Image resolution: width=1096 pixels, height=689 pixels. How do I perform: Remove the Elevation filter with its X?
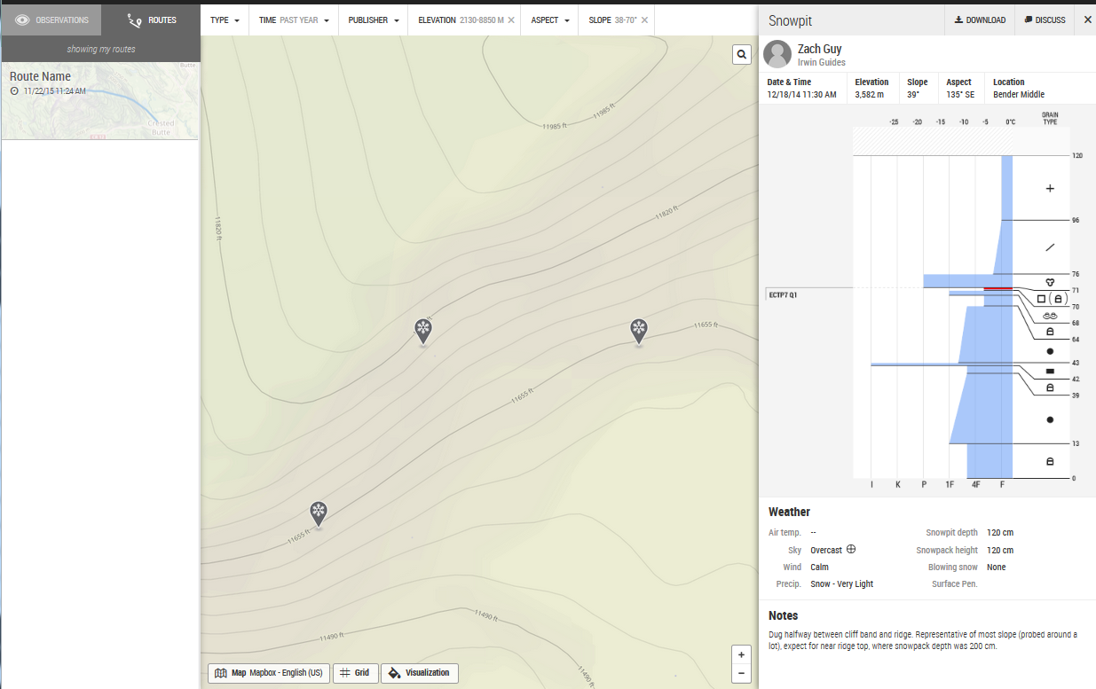(x=511, y=20)
